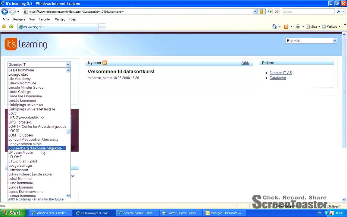Image resolution: width=347 pixels, height=217 pixels.
Task: Click the Nyheter RSS feed icon
Action: click(x=105, y=63)
